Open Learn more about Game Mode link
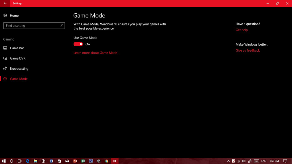Screen dimensions: 292x164 tap(95, 53)
